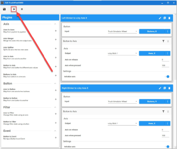Edit Right Blinker Axis when pressed value
This screenshot has height=149, width=177.
[165, 135]
